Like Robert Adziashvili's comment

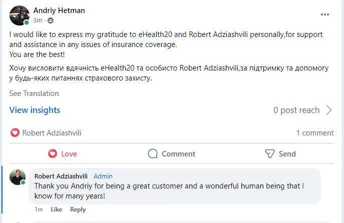click(x=57, y=209)
